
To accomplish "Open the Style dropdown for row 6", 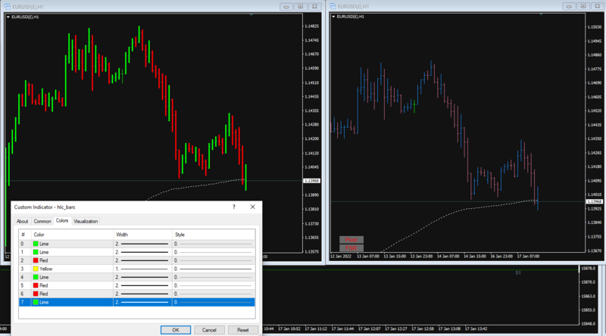I will point(214,294).
